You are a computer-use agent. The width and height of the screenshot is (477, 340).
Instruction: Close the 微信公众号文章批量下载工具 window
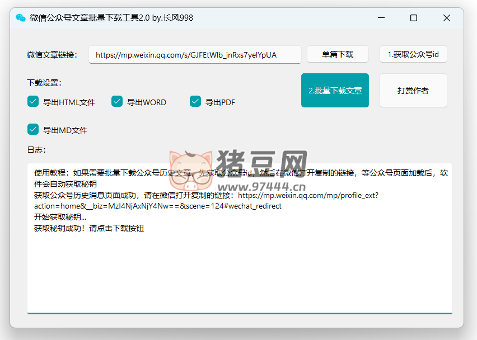tap(447, 18)
